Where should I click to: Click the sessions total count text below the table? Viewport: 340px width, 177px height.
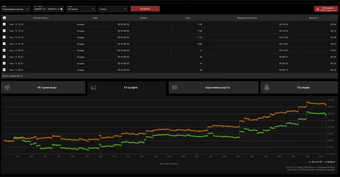tap(13, 76)
